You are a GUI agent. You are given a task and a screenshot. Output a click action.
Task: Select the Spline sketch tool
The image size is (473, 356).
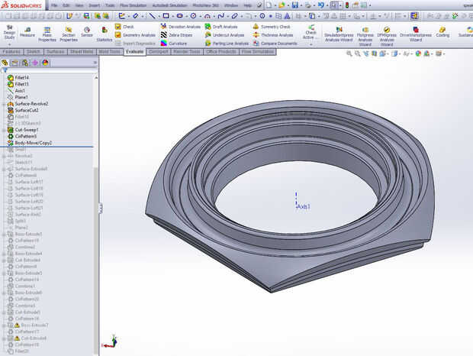pyautogui.click(x=220, y=16)
